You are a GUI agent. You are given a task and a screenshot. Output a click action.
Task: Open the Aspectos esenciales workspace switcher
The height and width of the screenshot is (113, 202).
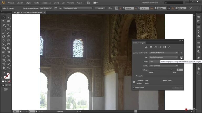(x=151, y=3)
